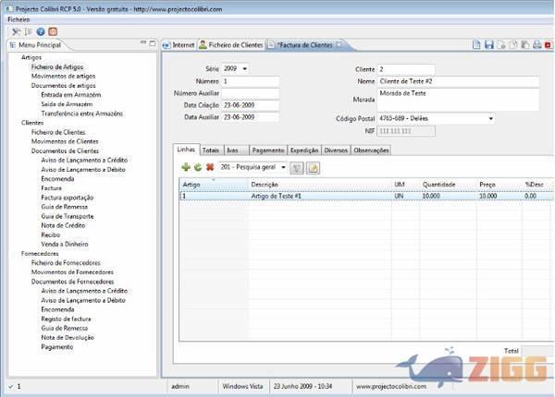Click the red delete line icon
This screenshot has width=555, height=397.
[210, 167]
